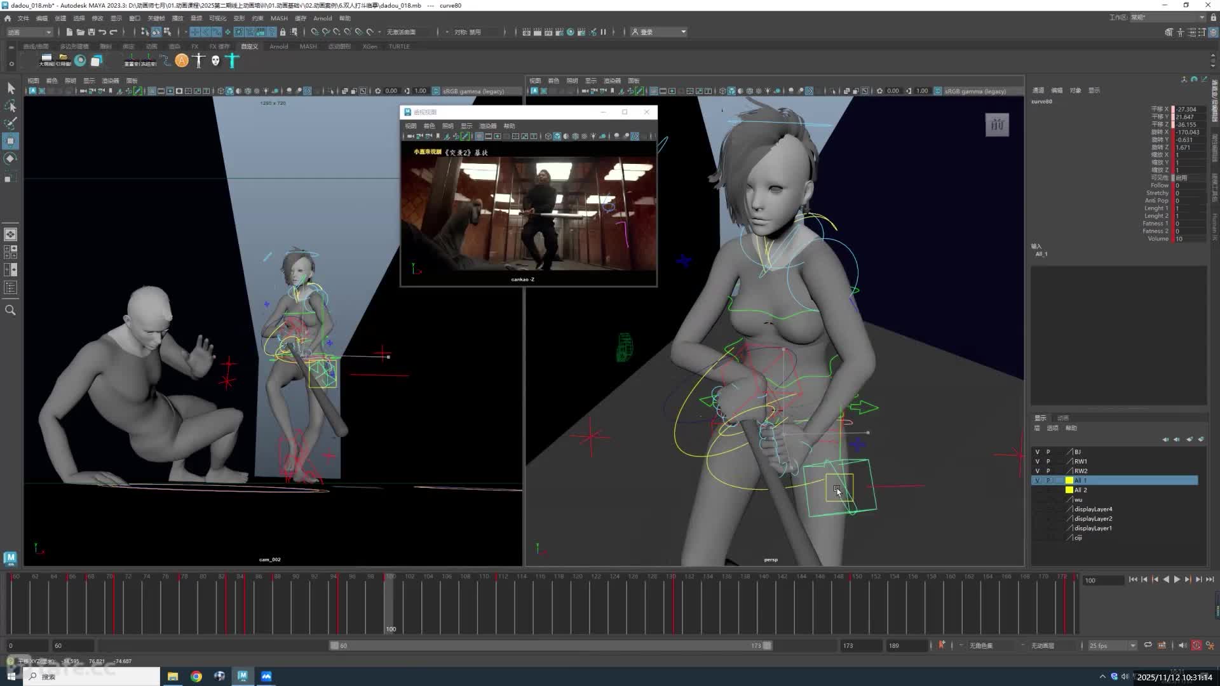Screen dimensions: 1220x686
Task: Click the yellow color swatch of All 2 layer
Action: 1069,490
